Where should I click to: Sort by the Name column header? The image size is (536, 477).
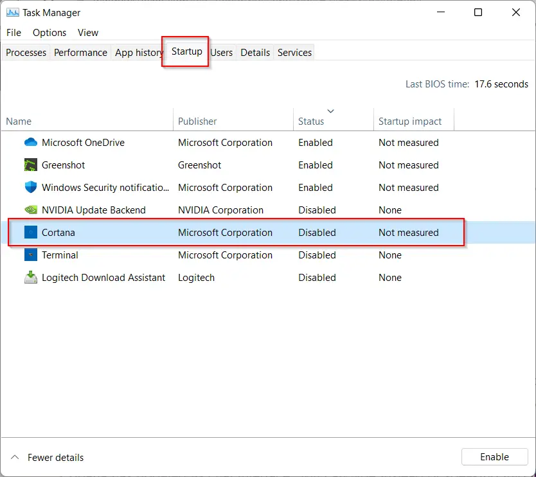click(x=87, y=121)
